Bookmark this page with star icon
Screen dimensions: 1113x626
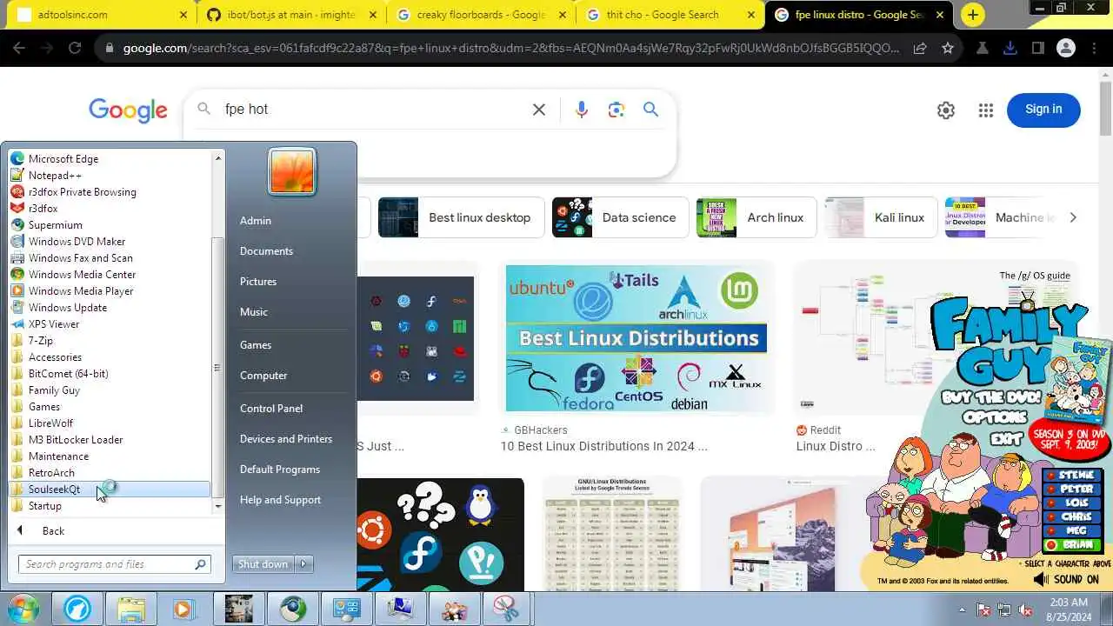[x=948, y=49]
